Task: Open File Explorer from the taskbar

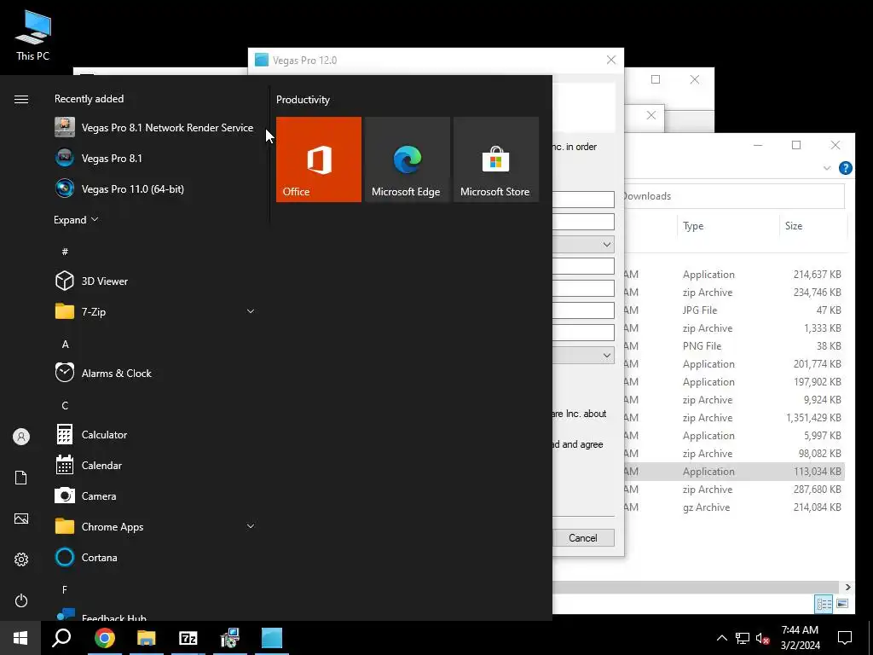Action: coord(147,638)
